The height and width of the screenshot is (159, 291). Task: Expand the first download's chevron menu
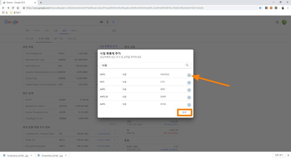(31, 155)
